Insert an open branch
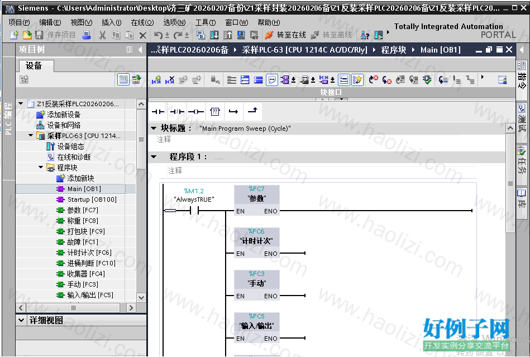This screenshot has width=530, height=357. tap(233, 112)
